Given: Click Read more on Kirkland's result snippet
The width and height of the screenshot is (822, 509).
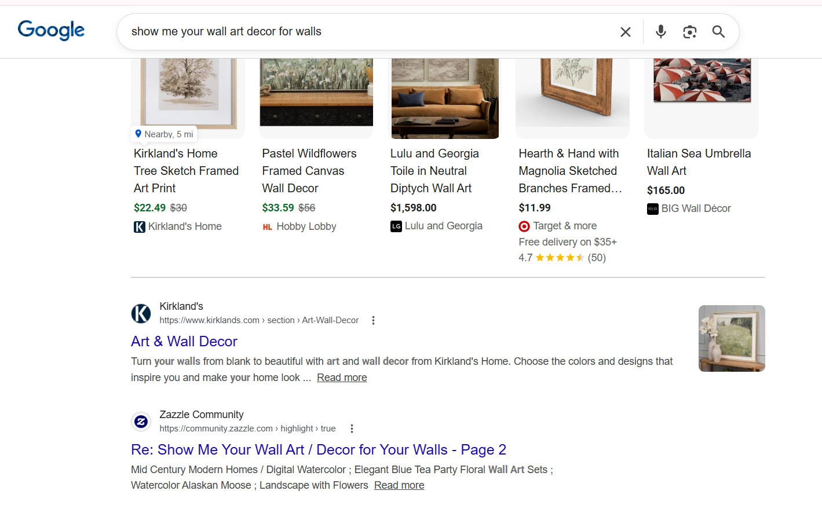Looking at the screenshot, I should tap(342, 378).
